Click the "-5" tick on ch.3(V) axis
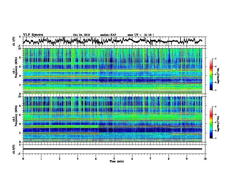Viewport: 231px width, 178px height. click(19, 154)
